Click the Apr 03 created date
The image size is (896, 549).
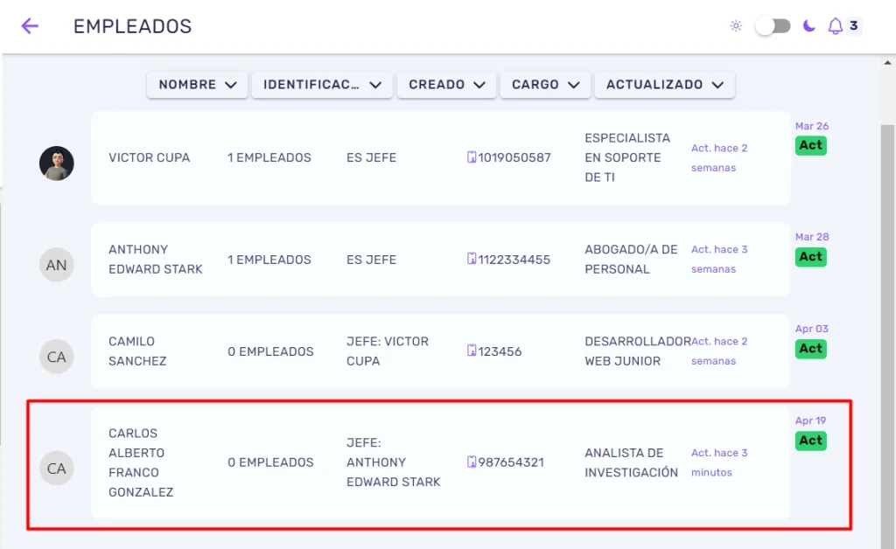point(812,329)
